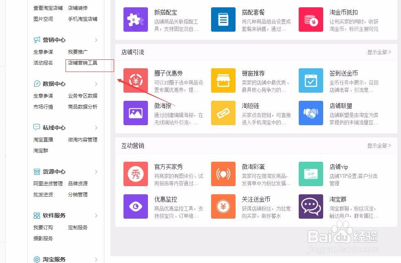Open the 橱窗推荐 storefront icon

(x=223, y=80)
